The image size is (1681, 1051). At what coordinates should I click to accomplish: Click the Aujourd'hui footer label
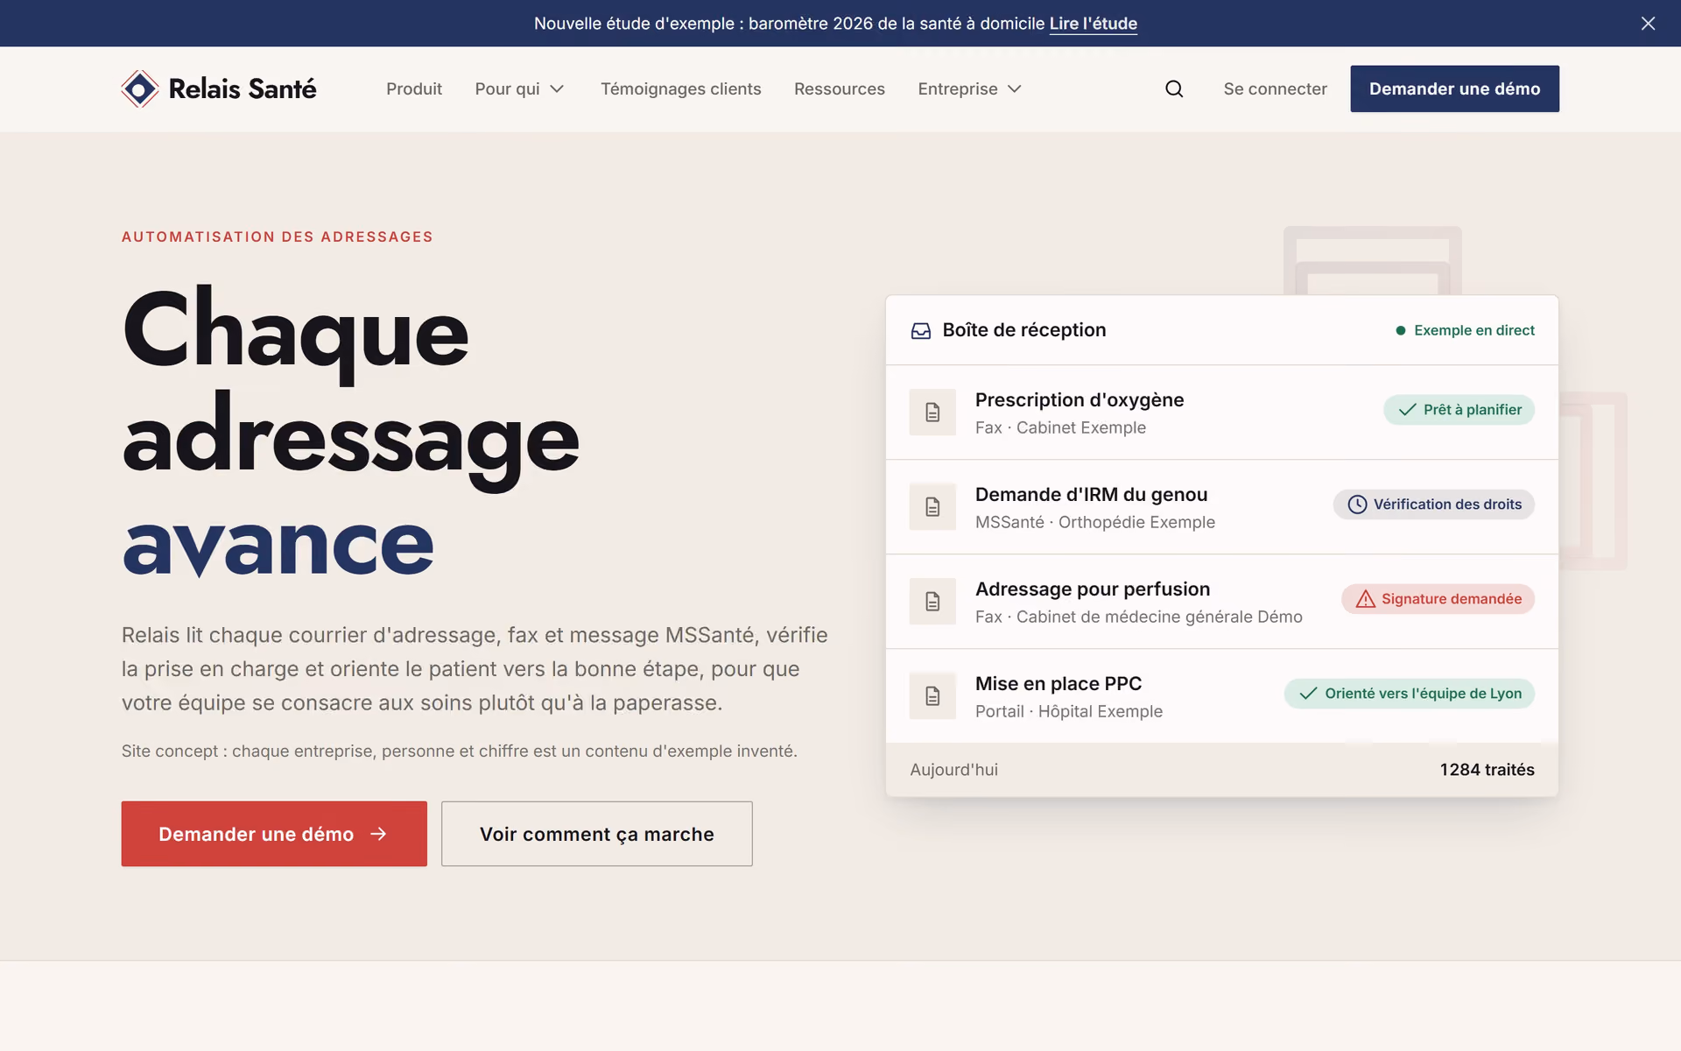(953, 770)
